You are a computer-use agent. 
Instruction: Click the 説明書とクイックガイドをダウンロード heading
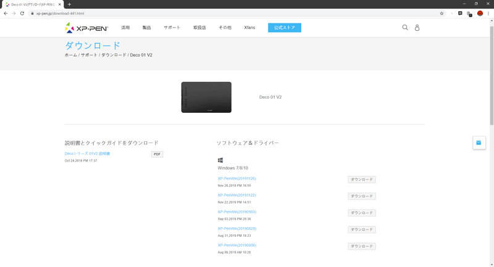112,143
